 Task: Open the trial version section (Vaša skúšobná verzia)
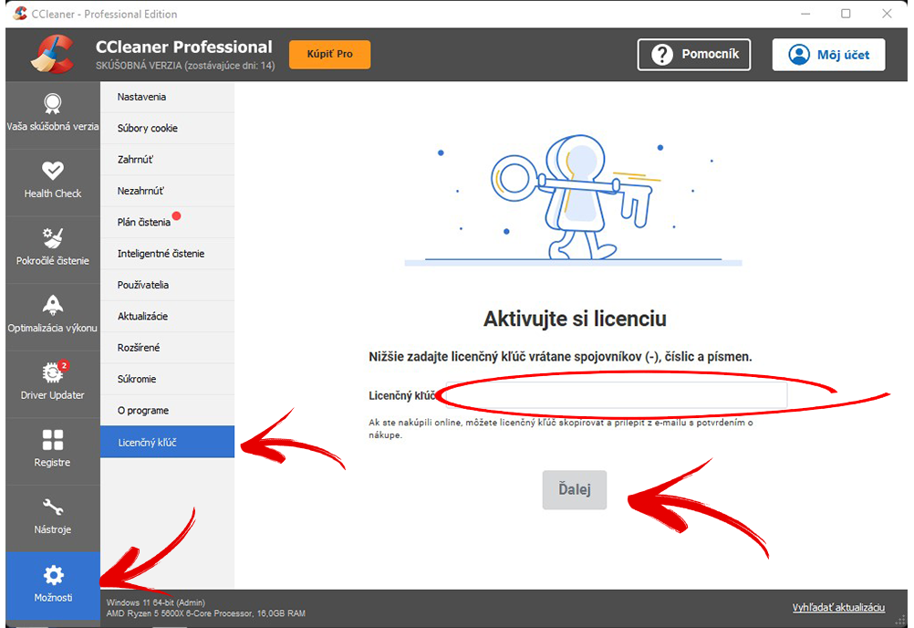point(53,114)
